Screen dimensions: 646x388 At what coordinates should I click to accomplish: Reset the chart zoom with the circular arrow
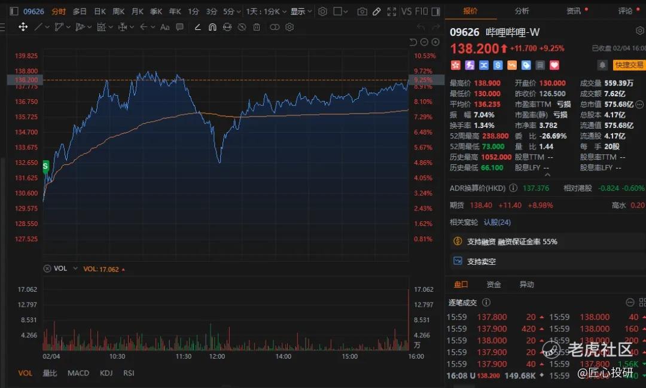coord(413,42)
